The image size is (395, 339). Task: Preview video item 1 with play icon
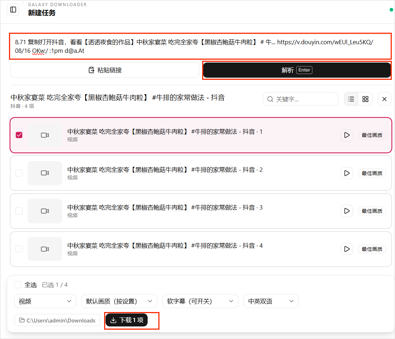347,135
